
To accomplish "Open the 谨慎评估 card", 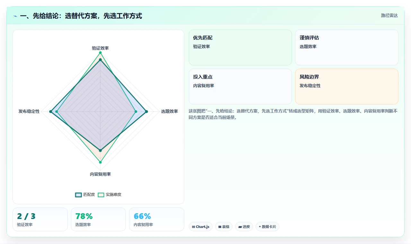I will [x=347, y=47].
